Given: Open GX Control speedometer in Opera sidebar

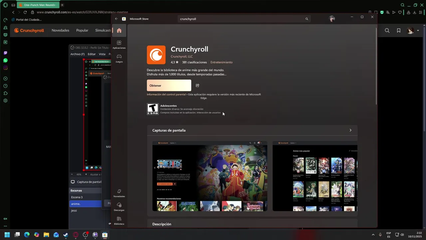Looking at the screenshot, I should pyautogui.click(x=5, y=20).
